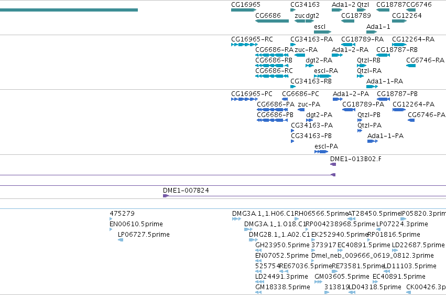The height and width of the screenshot is (295, 446).
Task: Open the dgt2 gene label
Action: [312, 16]
